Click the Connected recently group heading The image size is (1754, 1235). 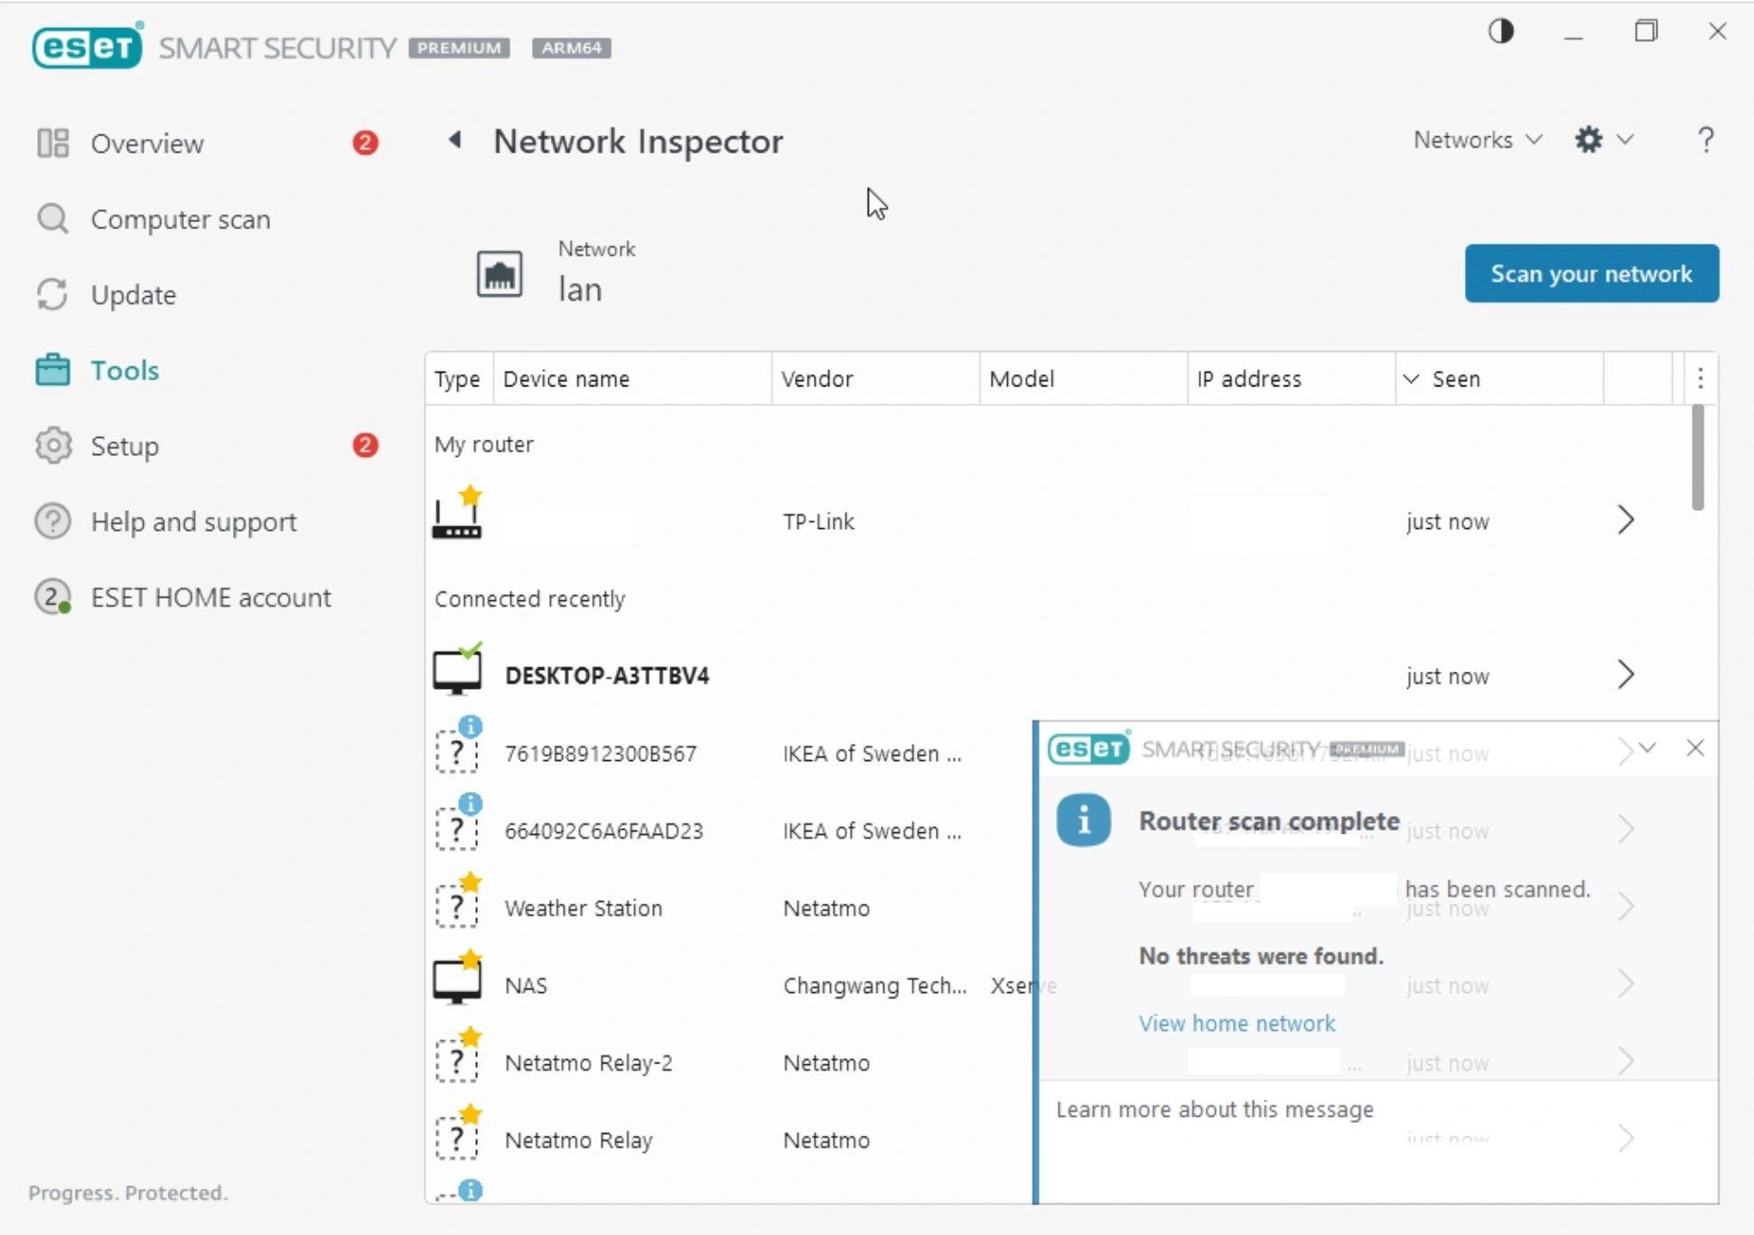530,599
